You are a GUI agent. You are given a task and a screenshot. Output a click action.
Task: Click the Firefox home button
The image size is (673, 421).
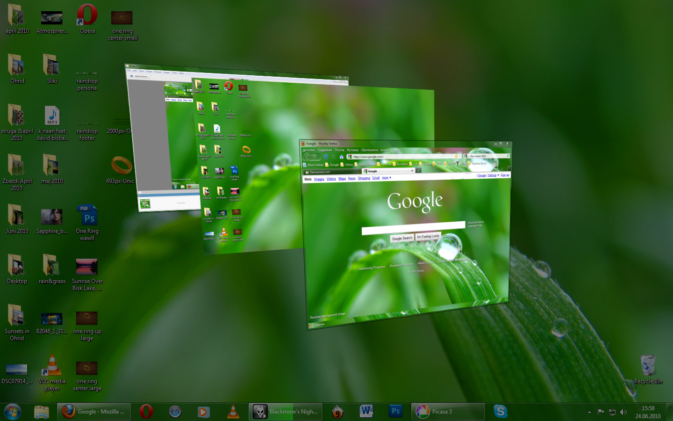[342, 156]
